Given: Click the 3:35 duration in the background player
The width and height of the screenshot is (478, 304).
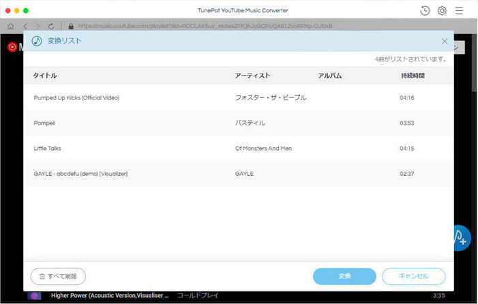Looking at the screenshot, I should (x=438, y=295).
